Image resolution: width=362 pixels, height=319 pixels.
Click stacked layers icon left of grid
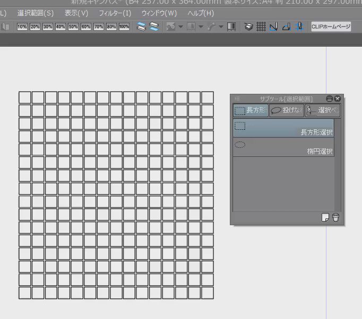248,26
